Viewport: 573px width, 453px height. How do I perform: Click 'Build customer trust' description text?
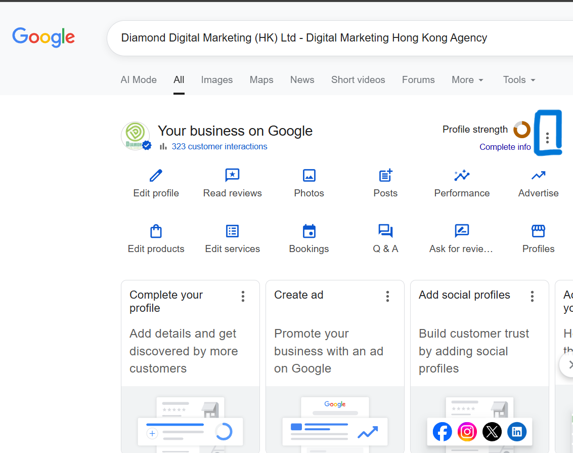[x=473, y=351]
